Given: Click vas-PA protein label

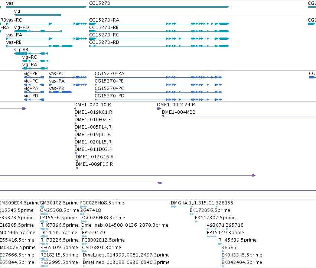Looking at the screenshot, I should coord(57,81).
